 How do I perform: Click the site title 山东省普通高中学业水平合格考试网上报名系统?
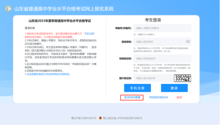pyautogui.click(x=64, y=9)
